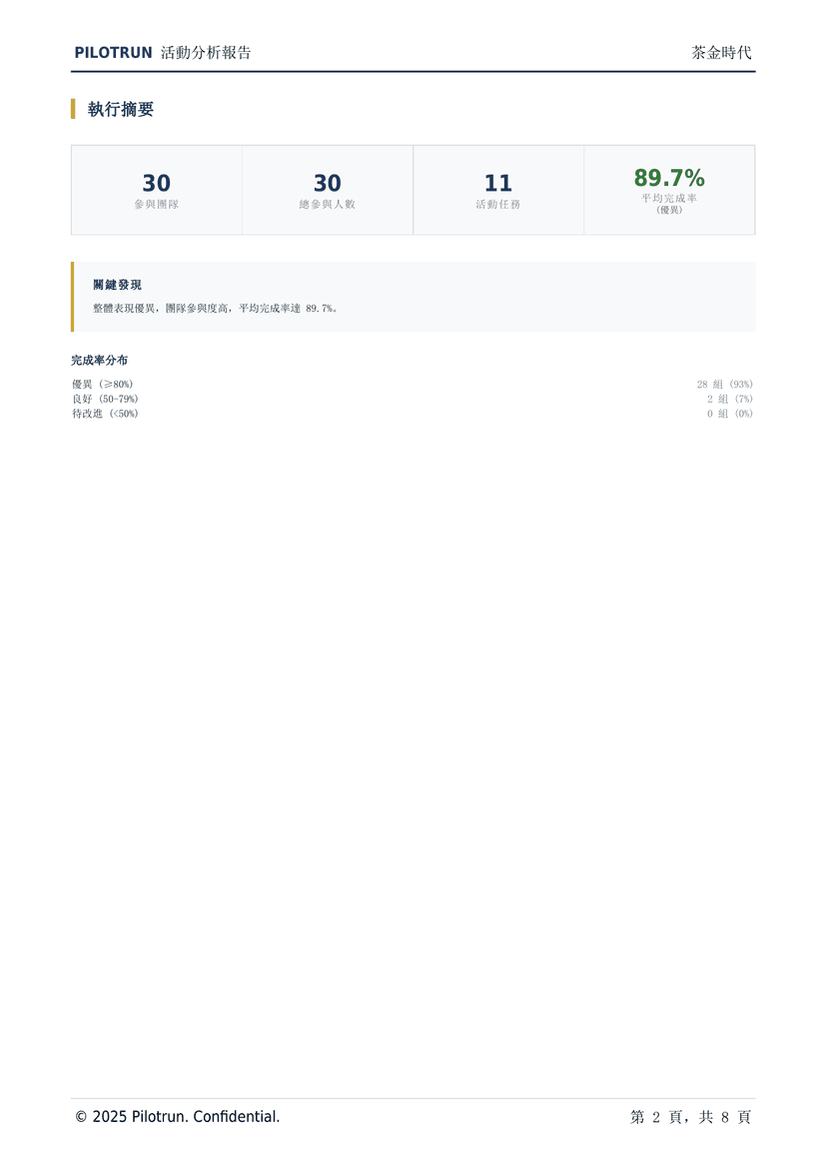Click the 完成率分布 heading
This screenshot has width=827, height=1169.
point(99,360)
